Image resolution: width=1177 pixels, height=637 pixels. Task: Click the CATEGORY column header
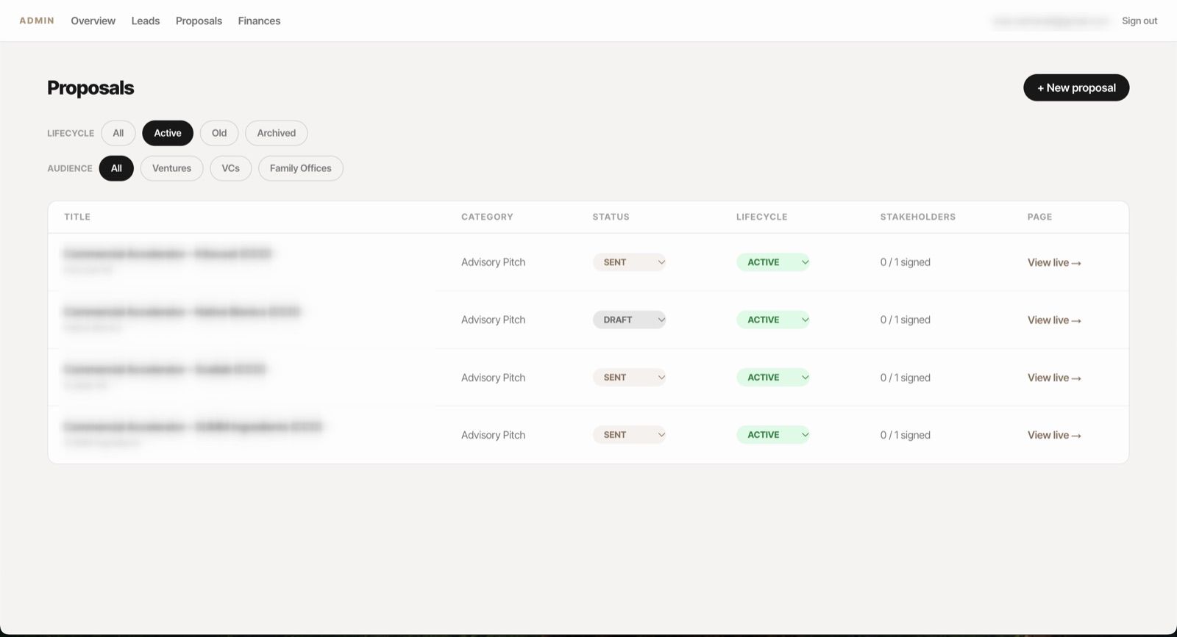(487, 217)
